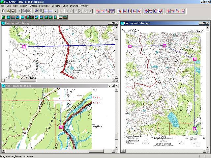Viewport: 211px width, 158px height.
Task: Click the right arrow of bottom-left window horizontal scrollbar
Action: pyautogui.click(x=113, y=151)
